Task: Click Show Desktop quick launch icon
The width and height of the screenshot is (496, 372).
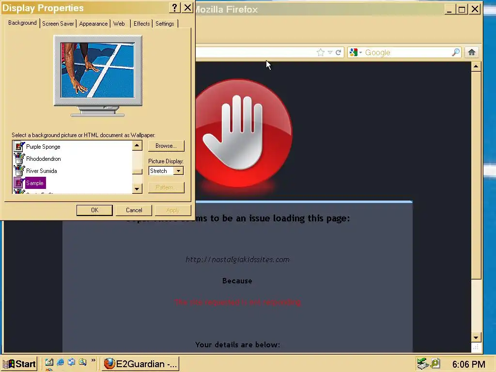Action: pos(49,362)
